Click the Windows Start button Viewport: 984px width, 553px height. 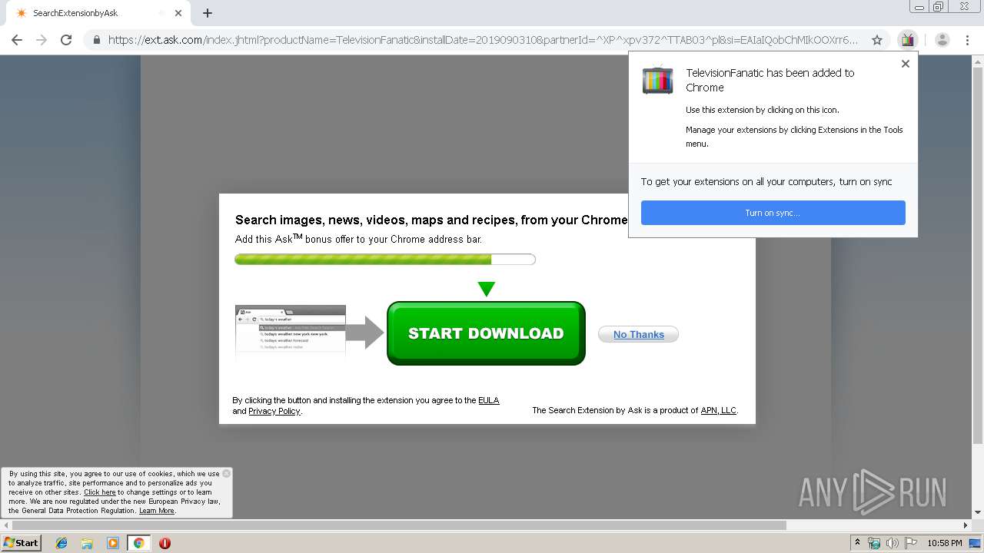(22, 543)
